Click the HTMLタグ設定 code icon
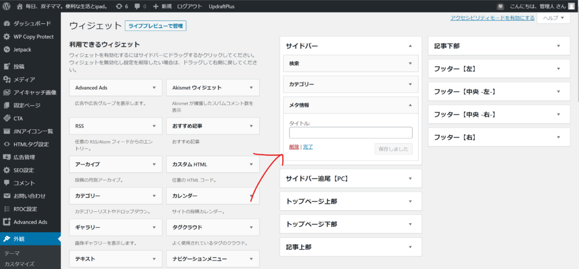Viewport: 579px width, 269px height. point(7,144)
